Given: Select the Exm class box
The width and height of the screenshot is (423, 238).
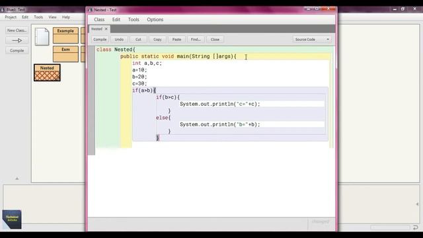Looking at the screenshot, I should [x=65, y=54].
